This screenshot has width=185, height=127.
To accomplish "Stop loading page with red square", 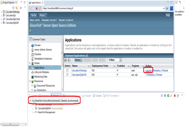I will pyautogui.click(x=37, y=8).
